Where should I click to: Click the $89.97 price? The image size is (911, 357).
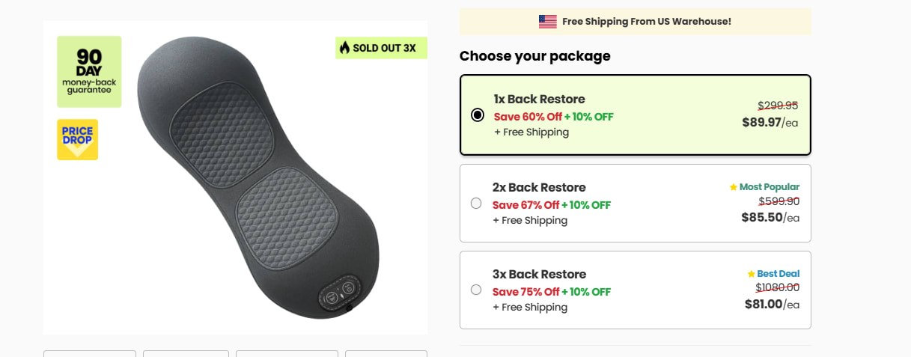pos(761,122)
